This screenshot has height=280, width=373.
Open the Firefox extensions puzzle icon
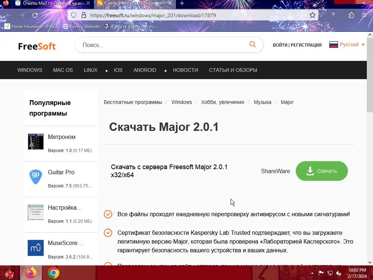[x=351, y=15]
